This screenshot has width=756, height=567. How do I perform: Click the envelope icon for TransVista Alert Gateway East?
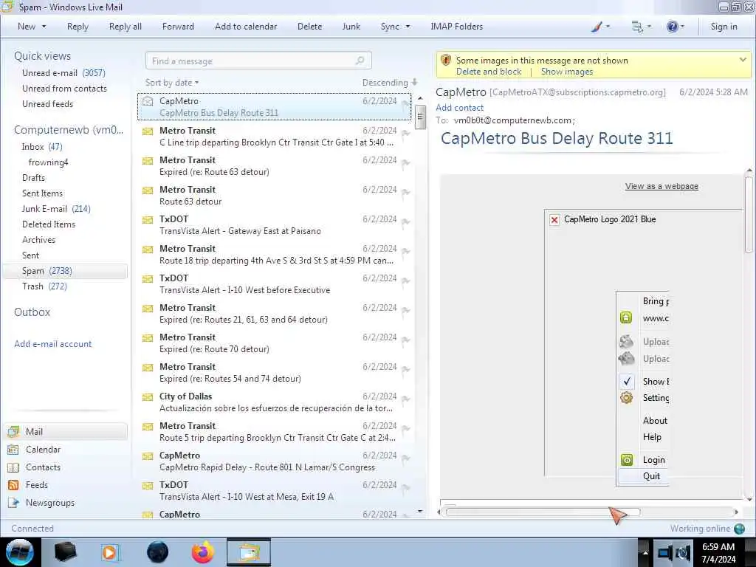point(148,220)
